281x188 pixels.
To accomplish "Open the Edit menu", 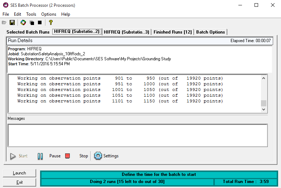I will coord(18,14).
